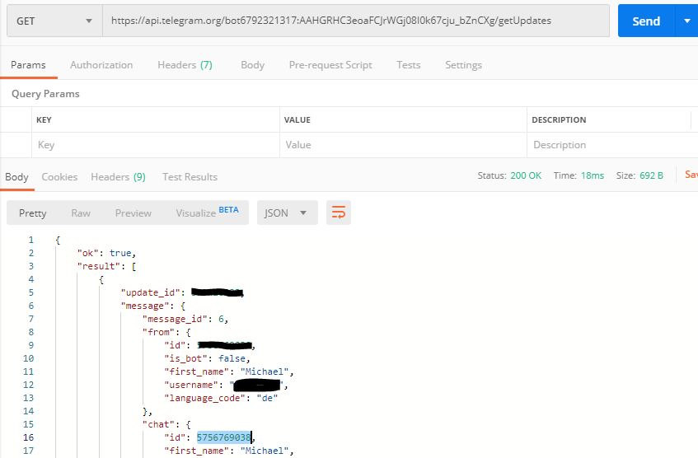698x458 pixels.
Task: Open the Settings tab
Action: point(463,65)
